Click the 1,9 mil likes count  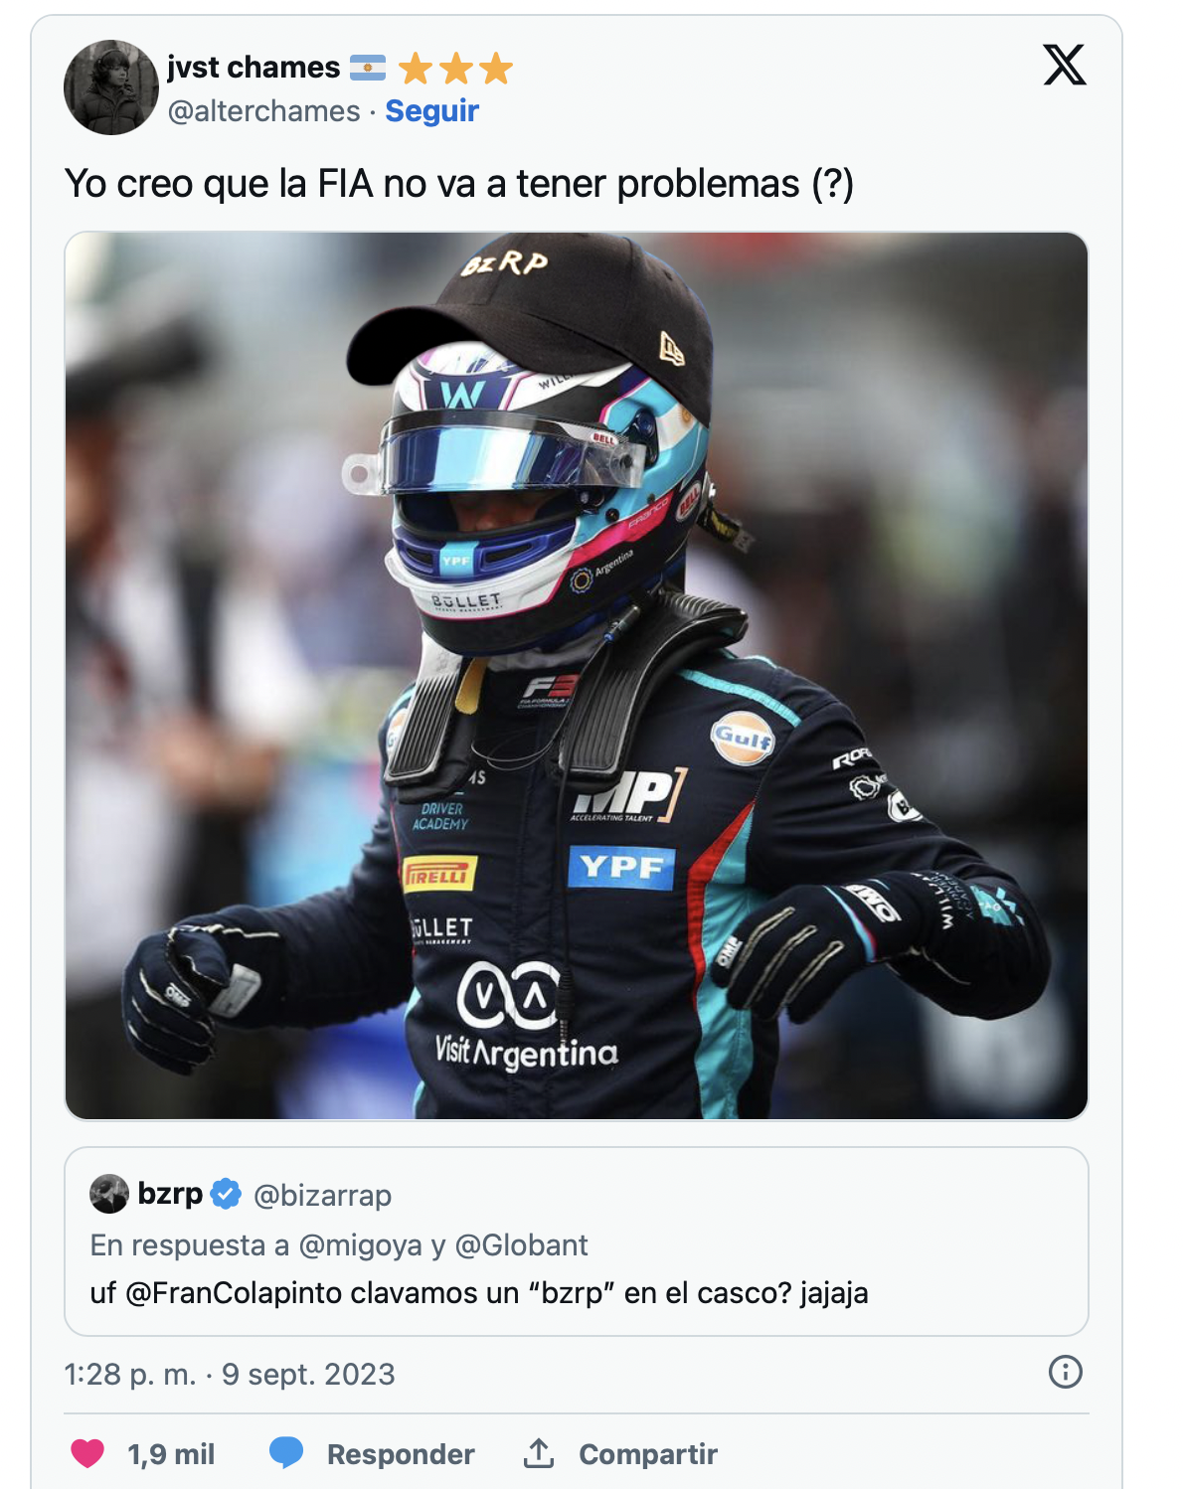tap(171, 1454)
